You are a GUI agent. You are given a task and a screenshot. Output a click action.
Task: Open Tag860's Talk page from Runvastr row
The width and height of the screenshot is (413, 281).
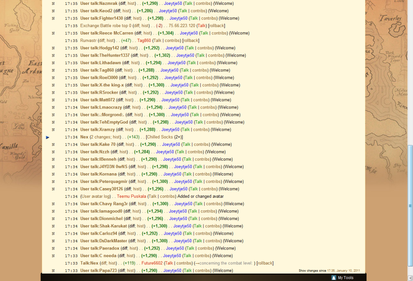point(157,40)
